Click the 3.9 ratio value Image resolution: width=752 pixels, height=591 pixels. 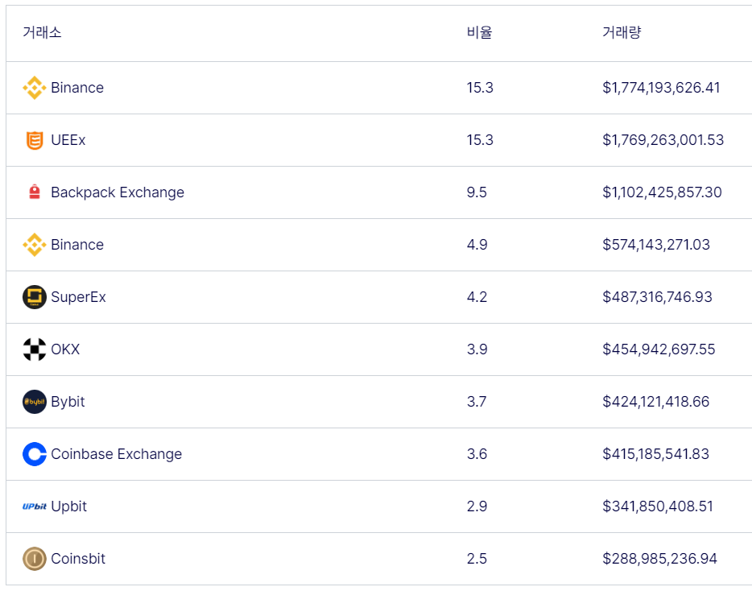(x=477, y=349)
